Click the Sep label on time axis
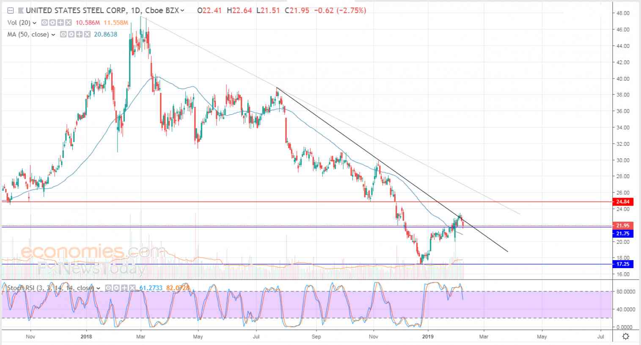 tap(316, 337)
